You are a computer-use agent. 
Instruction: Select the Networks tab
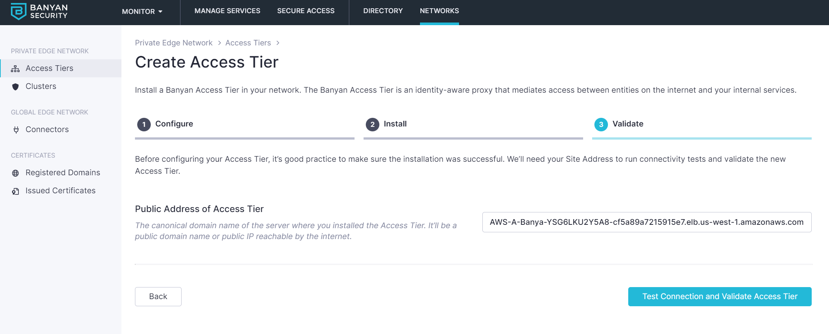point(439,11)
